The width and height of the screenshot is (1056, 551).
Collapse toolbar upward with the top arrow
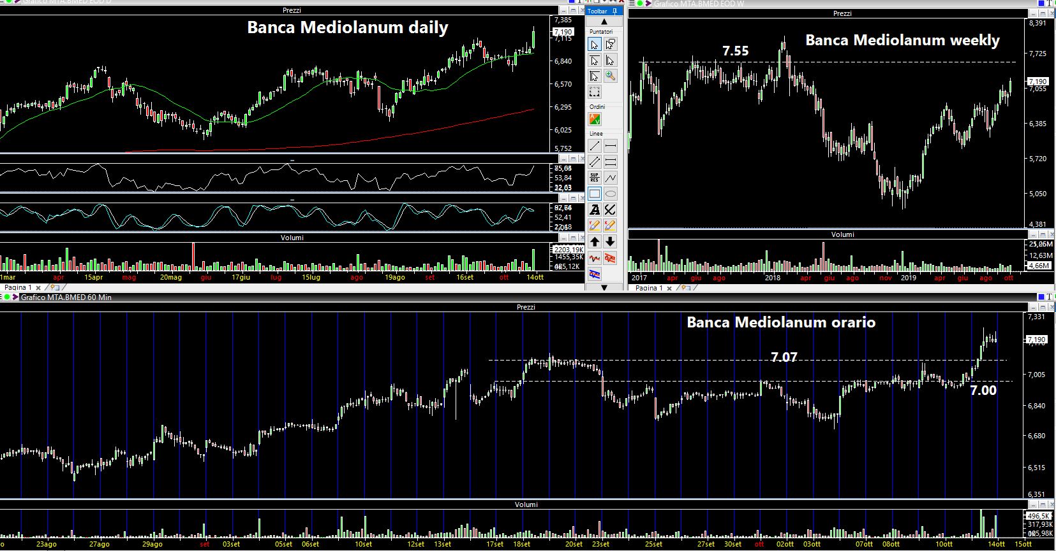[x=604, y=22]
